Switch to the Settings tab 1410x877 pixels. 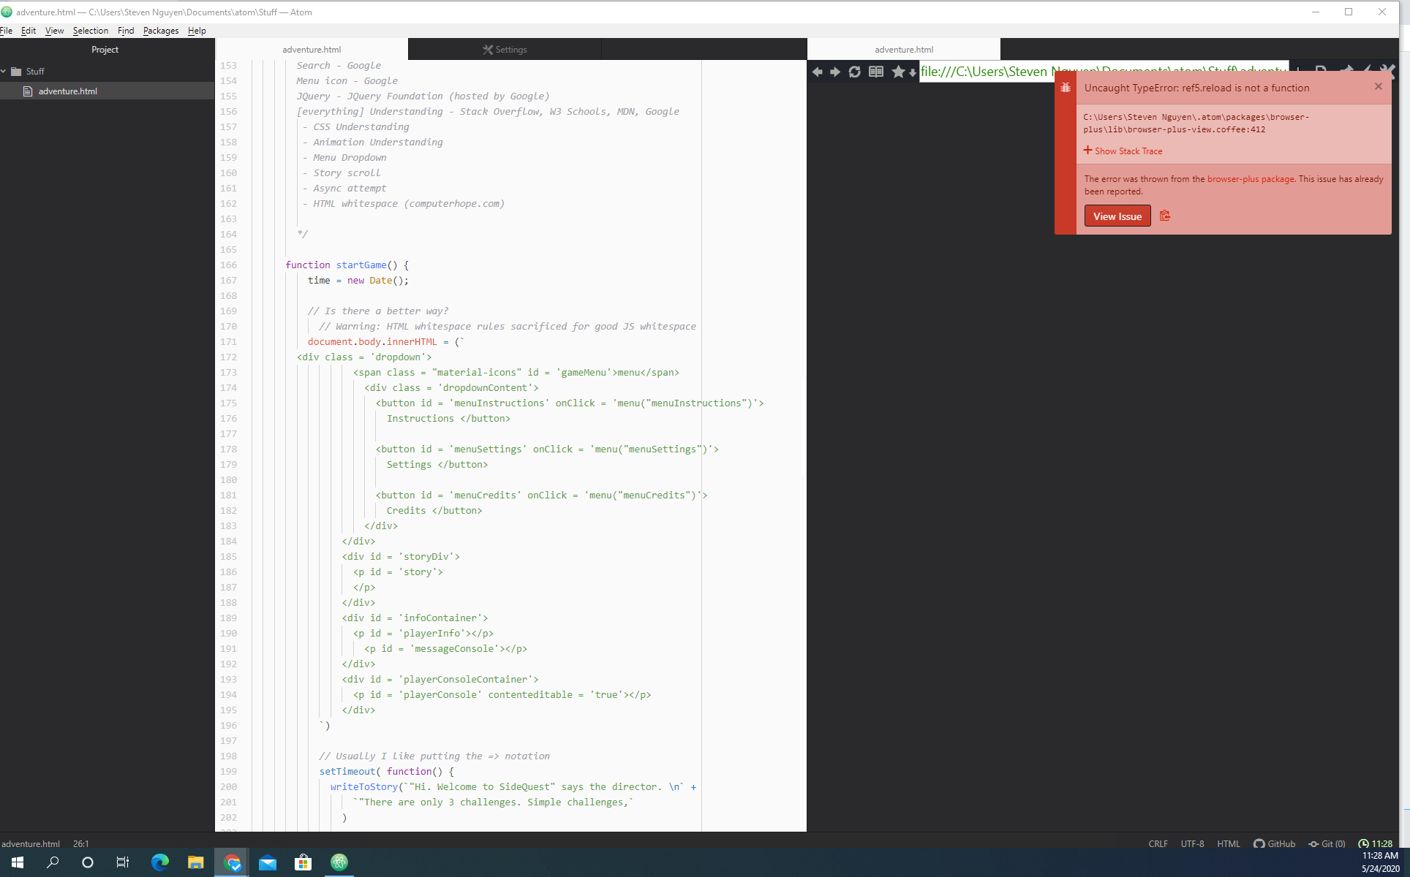(505, 50)
